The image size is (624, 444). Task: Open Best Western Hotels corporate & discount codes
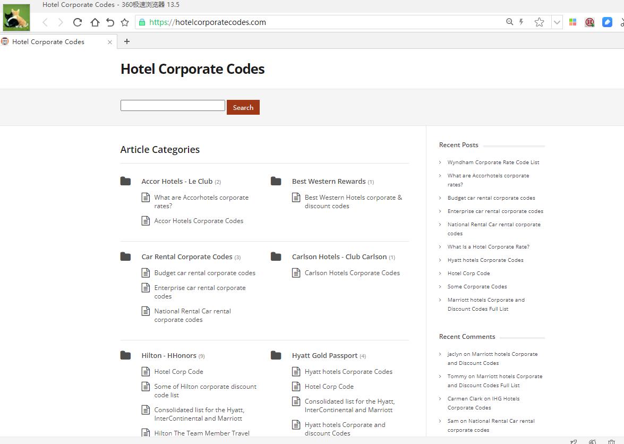(x=353, y=202)
